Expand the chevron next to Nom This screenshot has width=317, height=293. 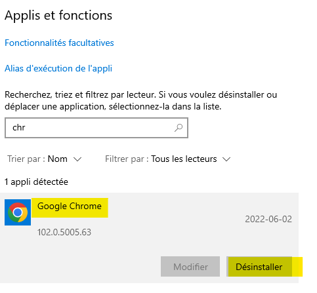coord(77,159)
